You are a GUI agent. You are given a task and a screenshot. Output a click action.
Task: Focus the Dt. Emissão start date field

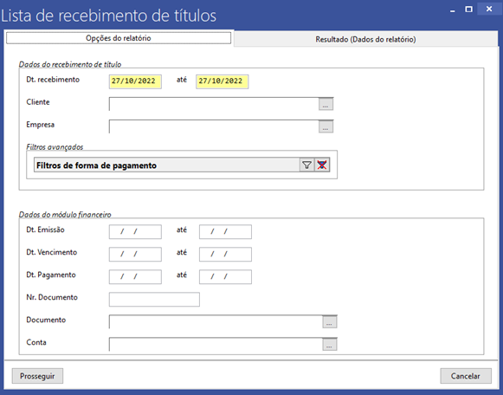[x=135, y=231]
